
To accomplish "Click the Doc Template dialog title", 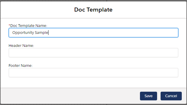I will (x=93, y=10).
